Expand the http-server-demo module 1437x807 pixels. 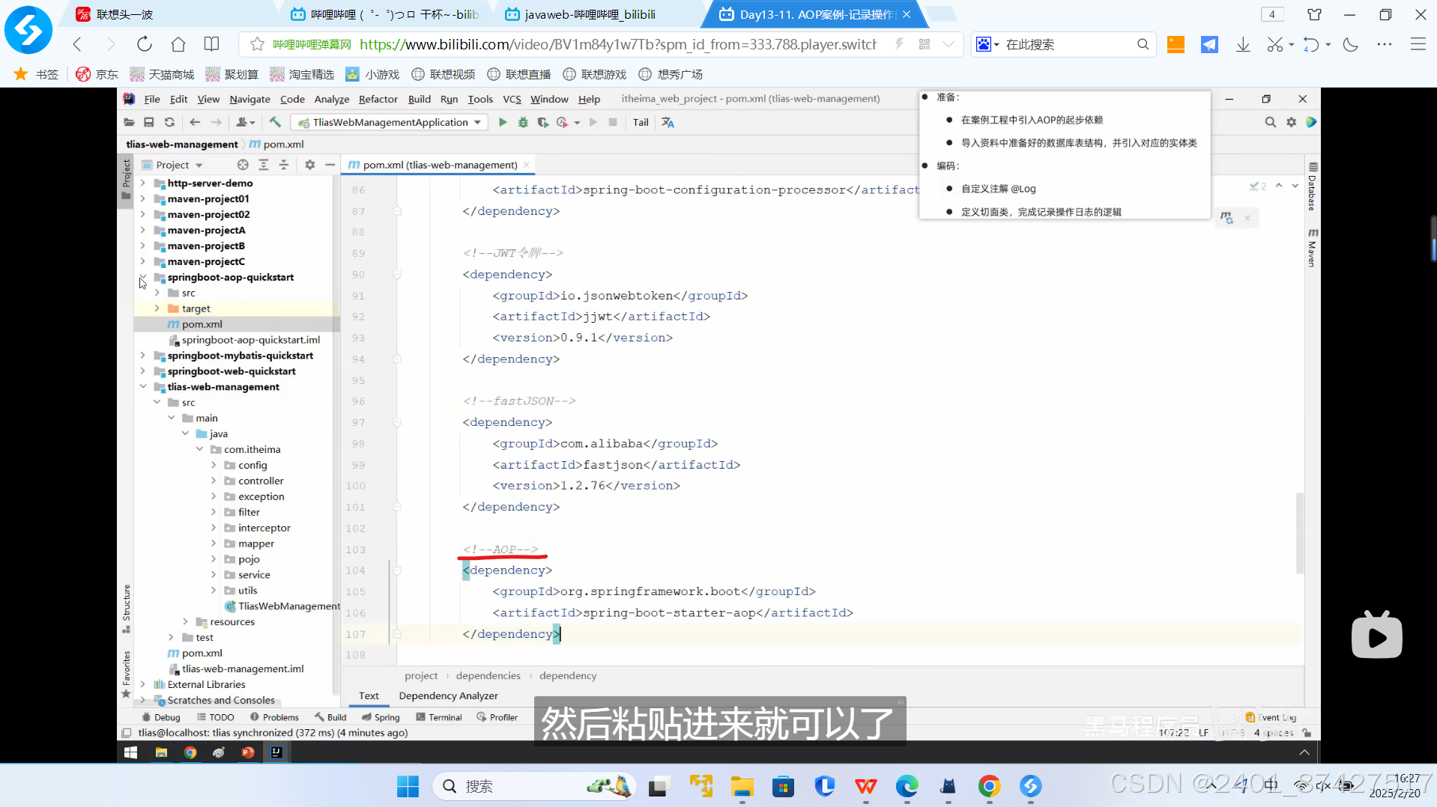pos(142,183)
